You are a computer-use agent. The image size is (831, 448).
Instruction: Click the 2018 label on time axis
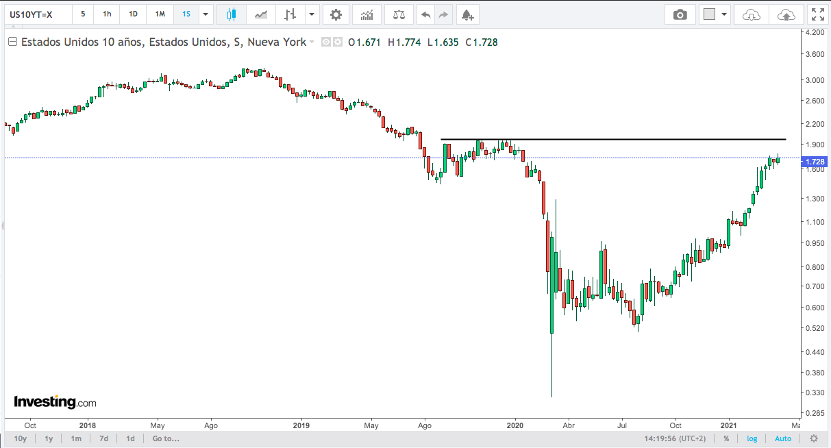coord(88,425)
